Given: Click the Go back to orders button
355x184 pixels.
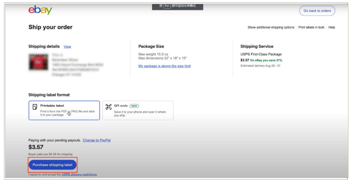Looking at the screenshot, I should [x=317, y=11].
